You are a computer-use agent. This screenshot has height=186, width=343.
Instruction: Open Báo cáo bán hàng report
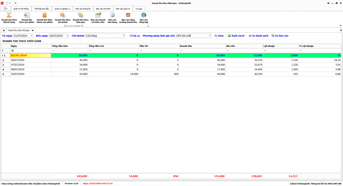point(112,18)
